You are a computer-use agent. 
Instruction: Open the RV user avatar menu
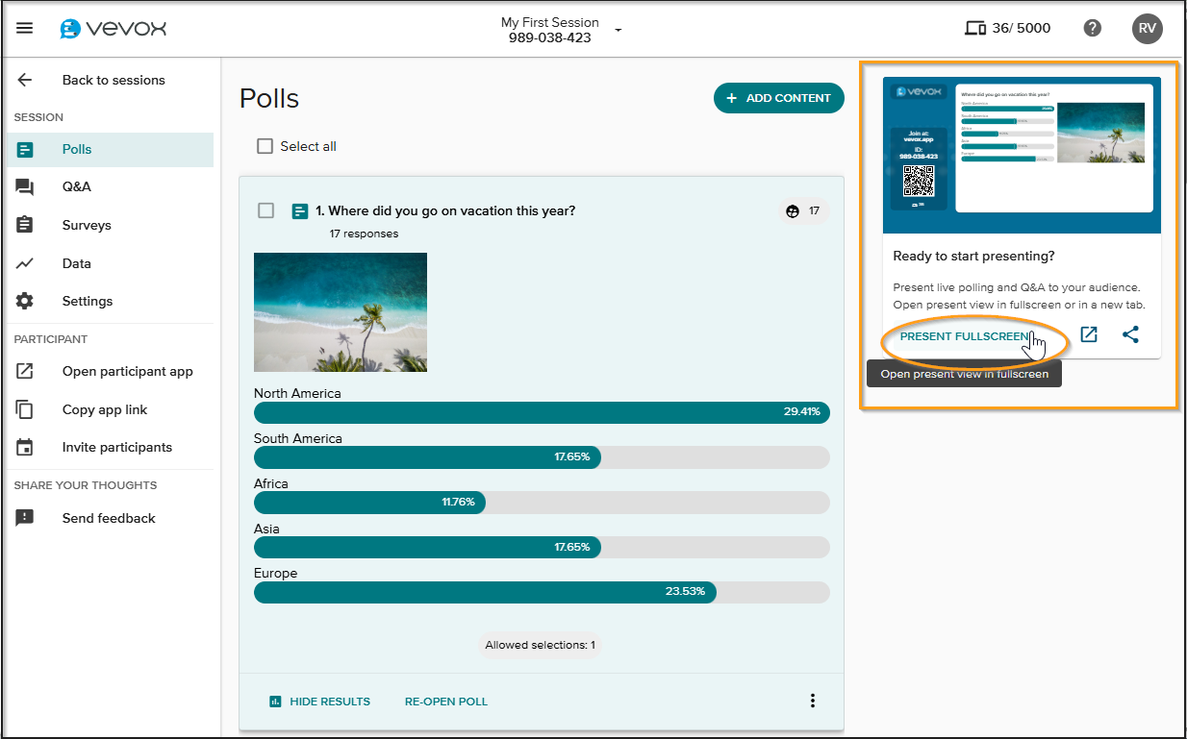[1147, 28]
